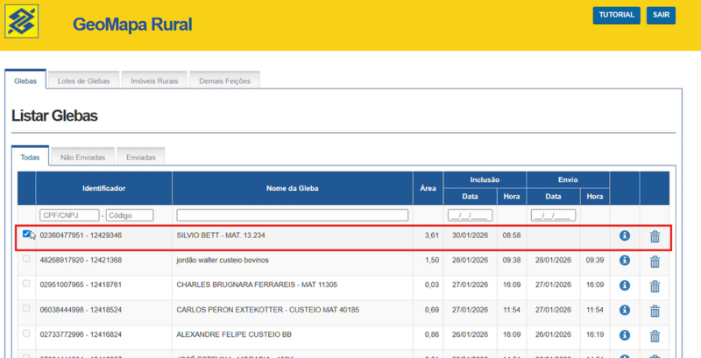Show info for jordão walter custeio bovinos

click(625, 260)
